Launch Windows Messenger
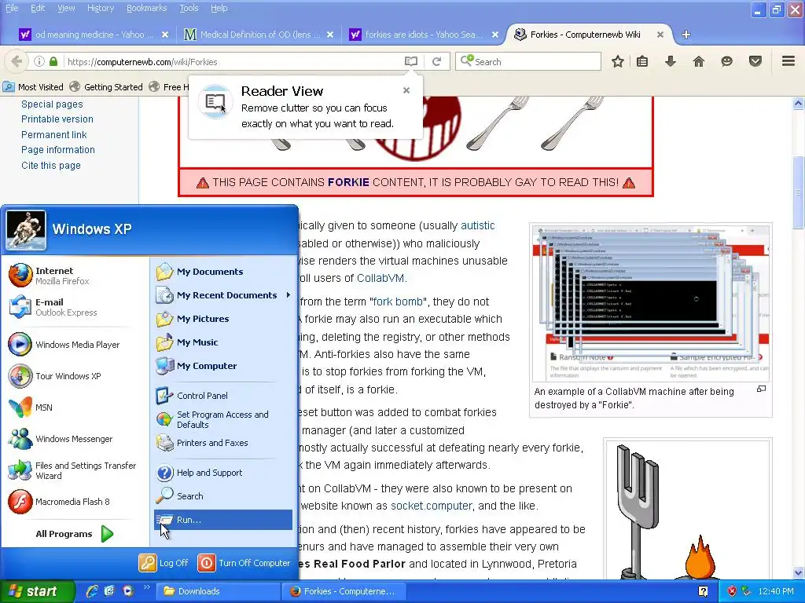The height and width of the screenshot is (603, 805). point(76,439)
